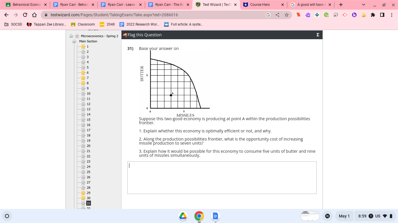
Task: Open the Full article: A syste... bookmark
Action: tap(183, 24)
